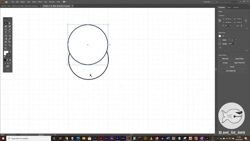The image size is (250, 141).
Task: Click the Gradient button below swatches
Action: pyautogui.click(x=7, y=60)
